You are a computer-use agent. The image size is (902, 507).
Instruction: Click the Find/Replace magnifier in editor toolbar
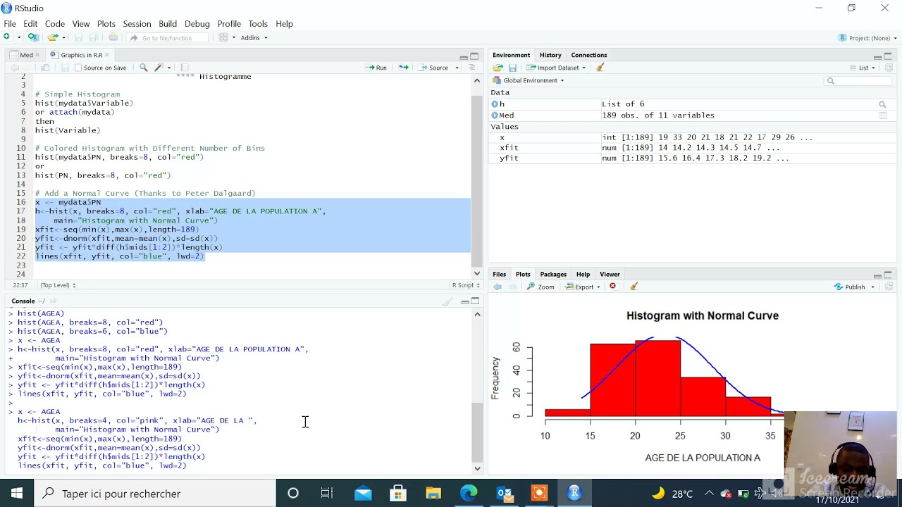[144, 68]
